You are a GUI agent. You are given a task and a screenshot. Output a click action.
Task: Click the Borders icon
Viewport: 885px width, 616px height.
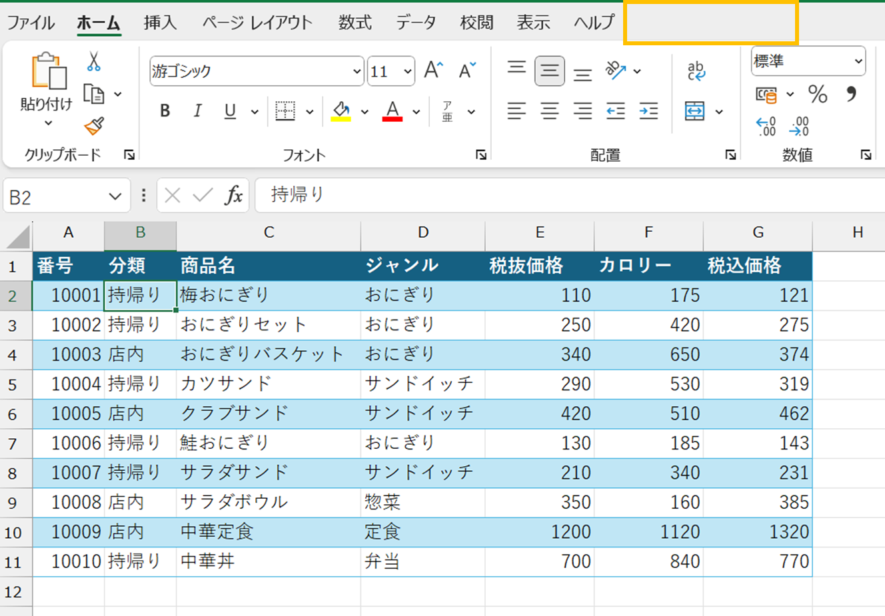(x=285, y=111)
